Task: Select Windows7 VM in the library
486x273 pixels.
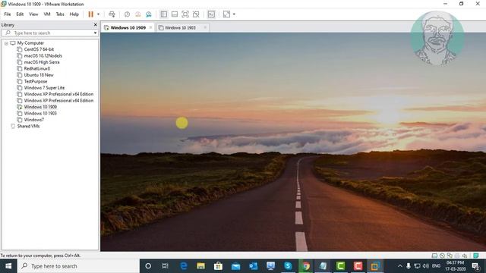Action: [x=33, y=120]
